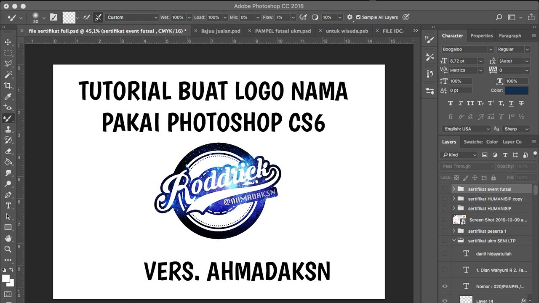Open the Paragraph panel tab
The image size is (539, 303).
(510, 36)
